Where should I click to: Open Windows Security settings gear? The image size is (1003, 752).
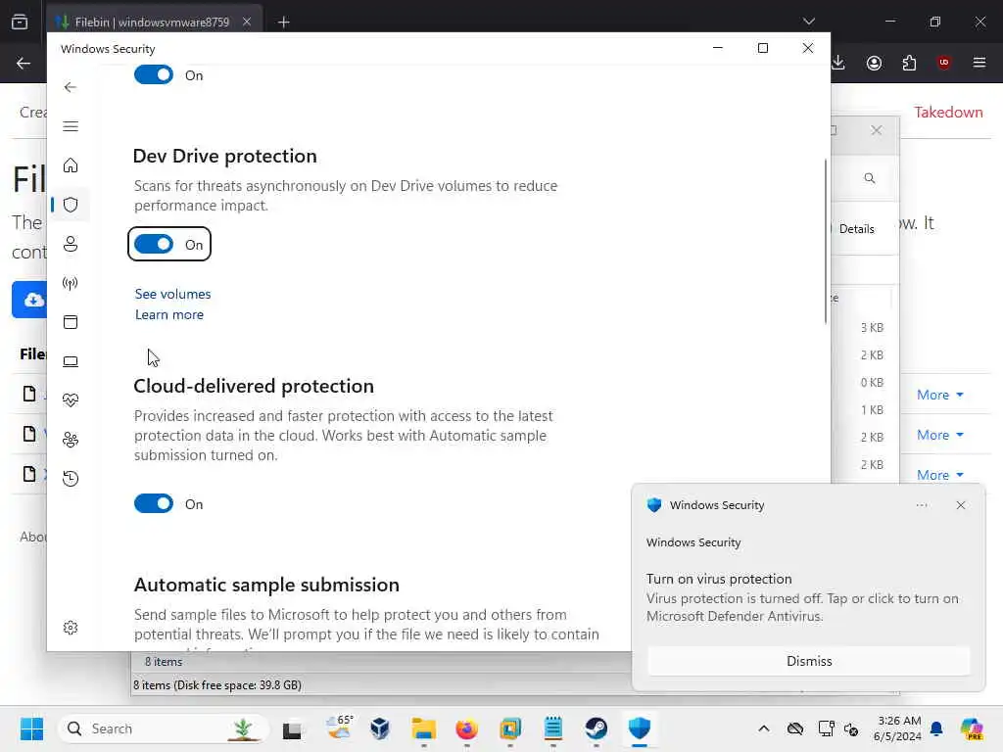(x=71, y=628)
